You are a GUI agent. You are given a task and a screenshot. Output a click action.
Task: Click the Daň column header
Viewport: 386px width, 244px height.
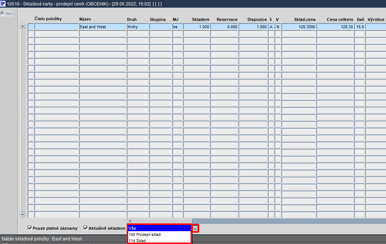(x=361, y=19)
